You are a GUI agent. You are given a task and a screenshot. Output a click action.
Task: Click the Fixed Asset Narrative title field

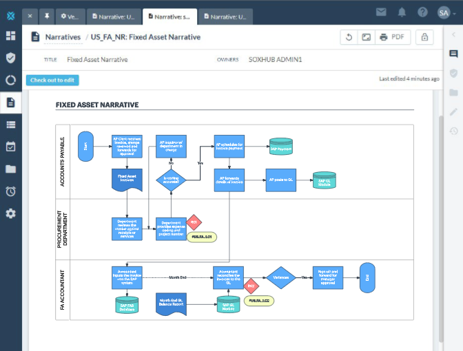97,60
